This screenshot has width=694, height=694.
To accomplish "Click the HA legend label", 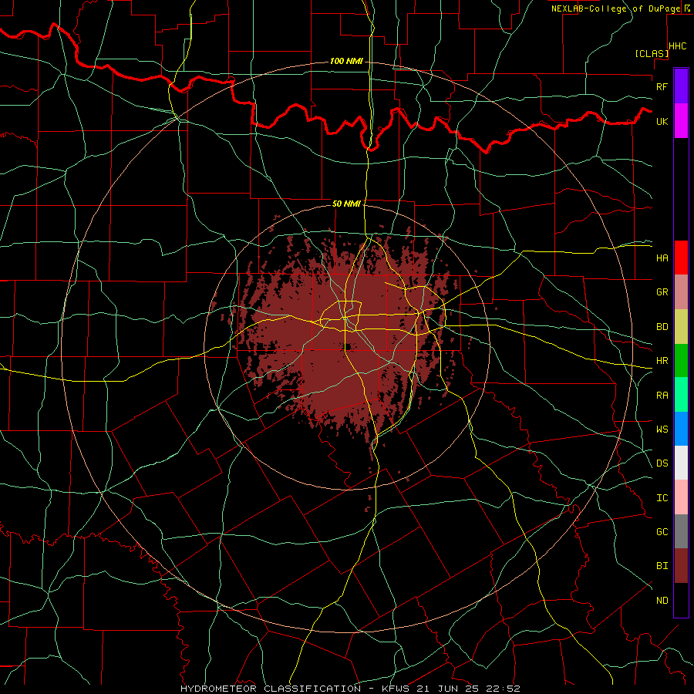I will click(662, 258).
